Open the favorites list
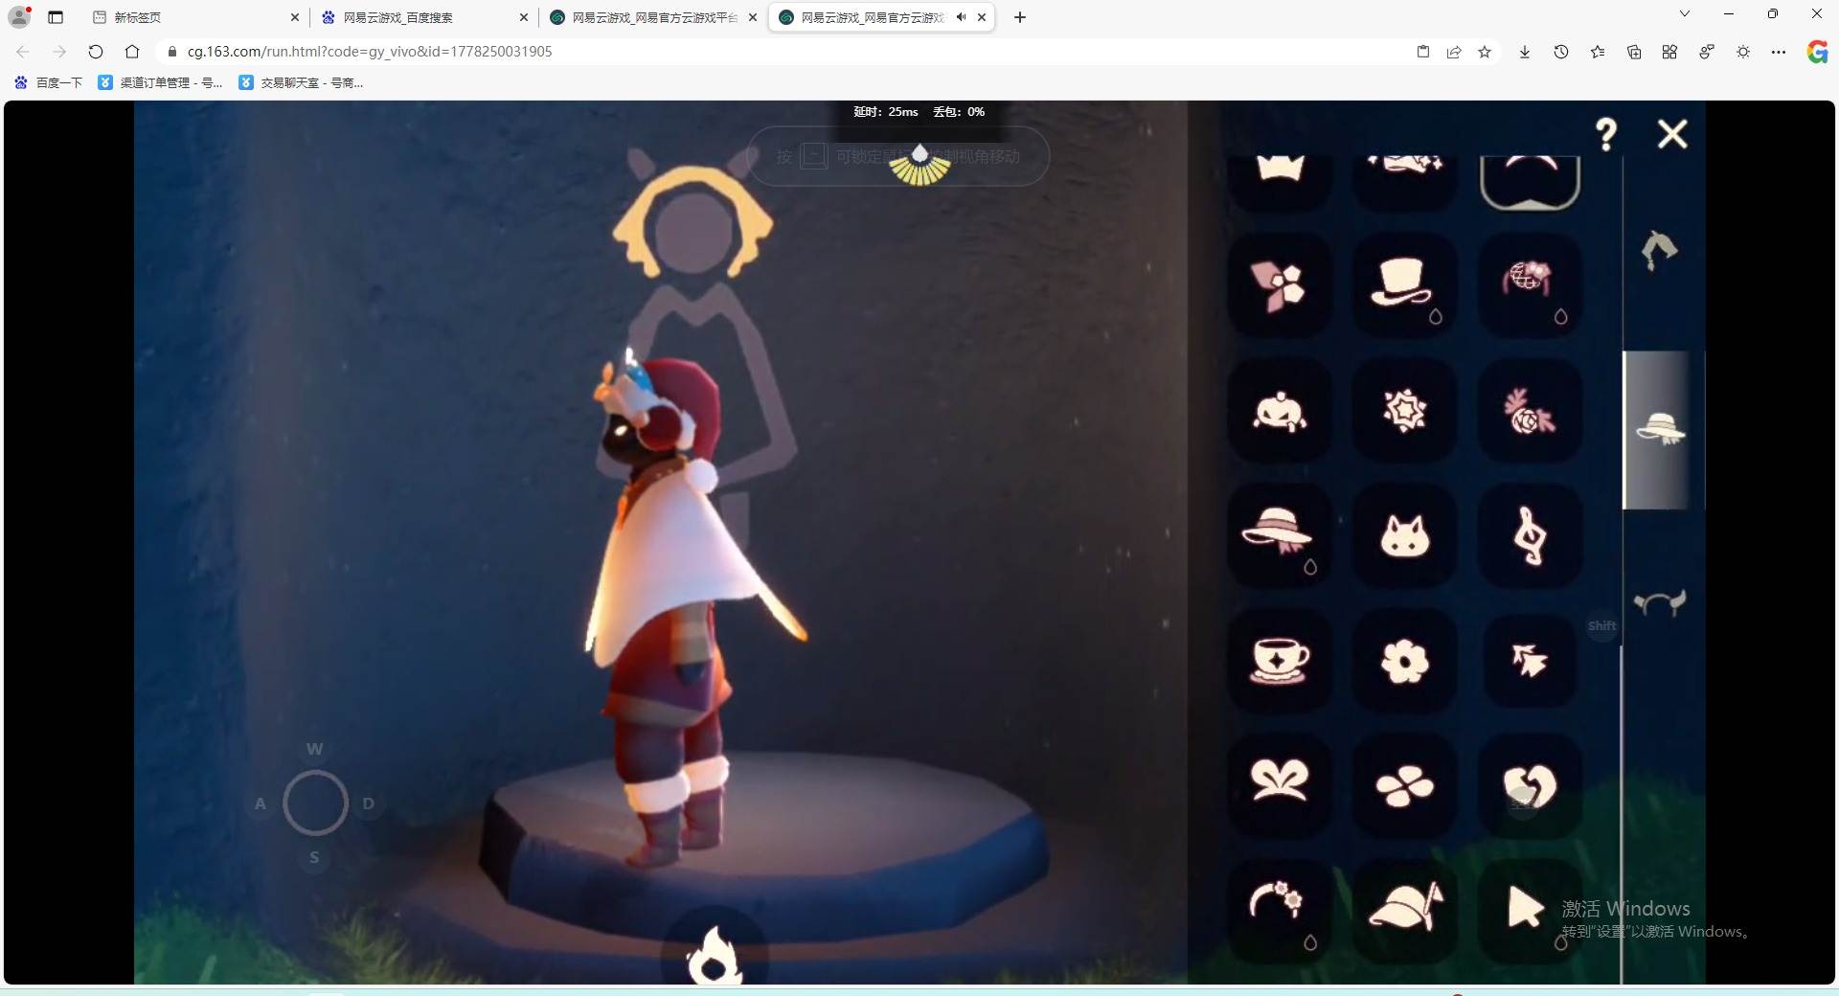Viewport: 1839px width, 996px height. coord(1598,52)
